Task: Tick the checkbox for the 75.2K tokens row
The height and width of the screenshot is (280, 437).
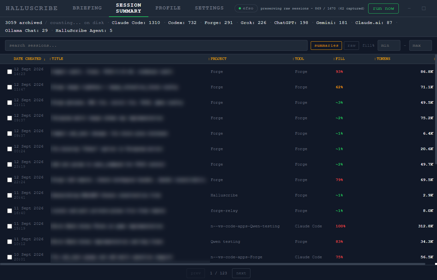Action: click(x=9, y=118)
